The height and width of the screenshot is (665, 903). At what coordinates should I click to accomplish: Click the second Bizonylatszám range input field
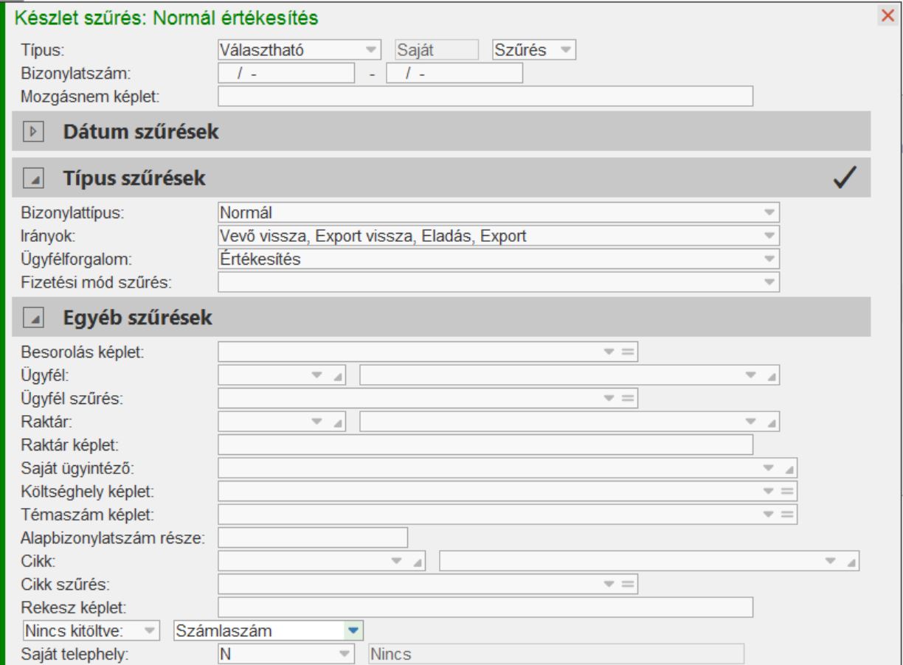(454, 74)
